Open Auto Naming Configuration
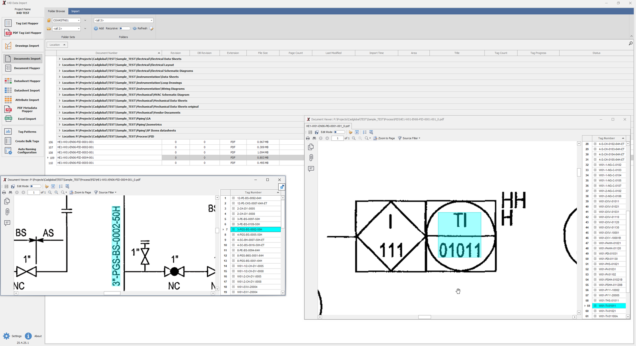This screenshot has height=346, width=636. click(x=23, y=151)
